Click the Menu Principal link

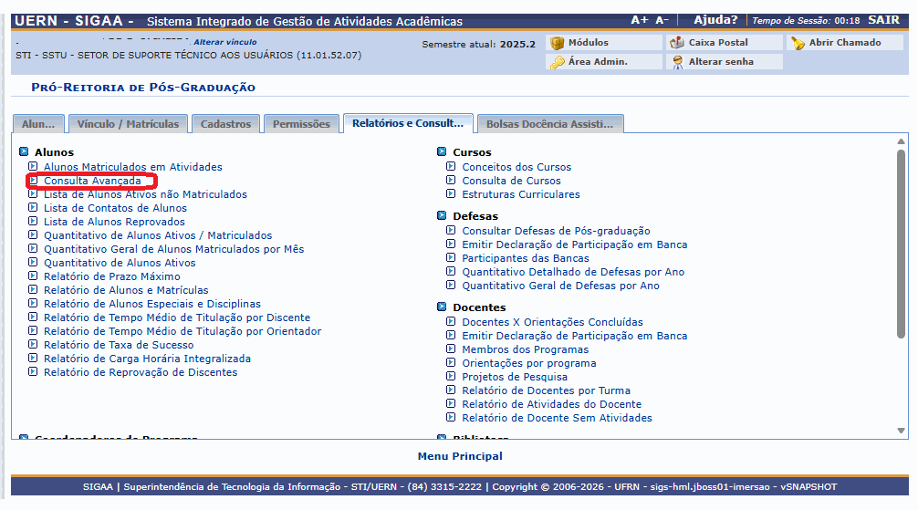(x=459, y=456)
